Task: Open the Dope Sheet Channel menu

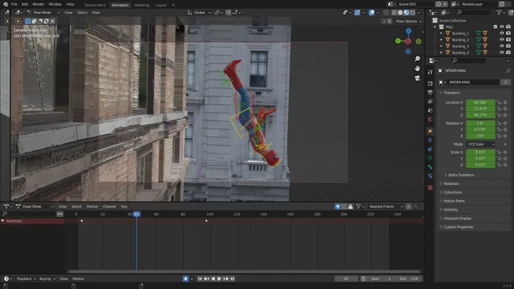Action: 109,206
